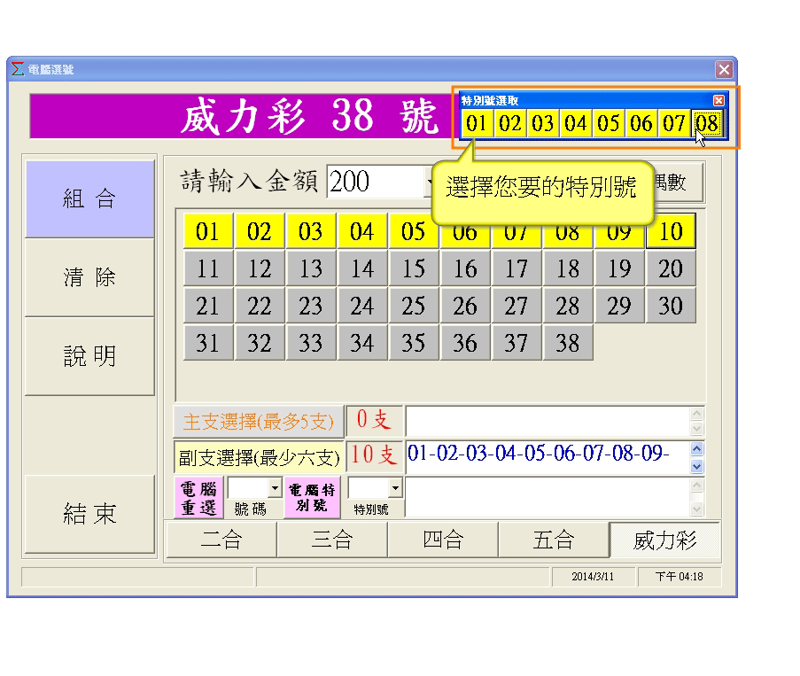Choose special number 06 in popup
The height and width of the screenshot is (676, 800).
click(x=641, y=123)
